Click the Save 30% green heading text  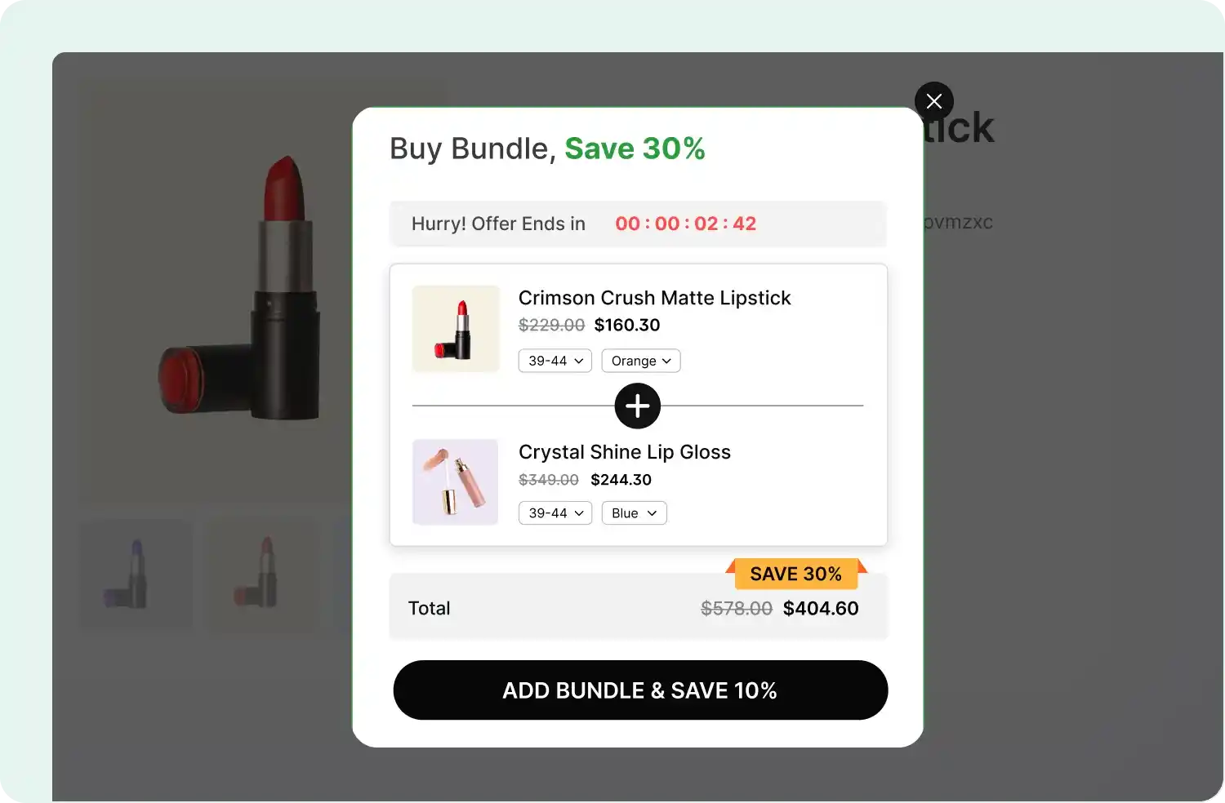(x=635, y=149)
